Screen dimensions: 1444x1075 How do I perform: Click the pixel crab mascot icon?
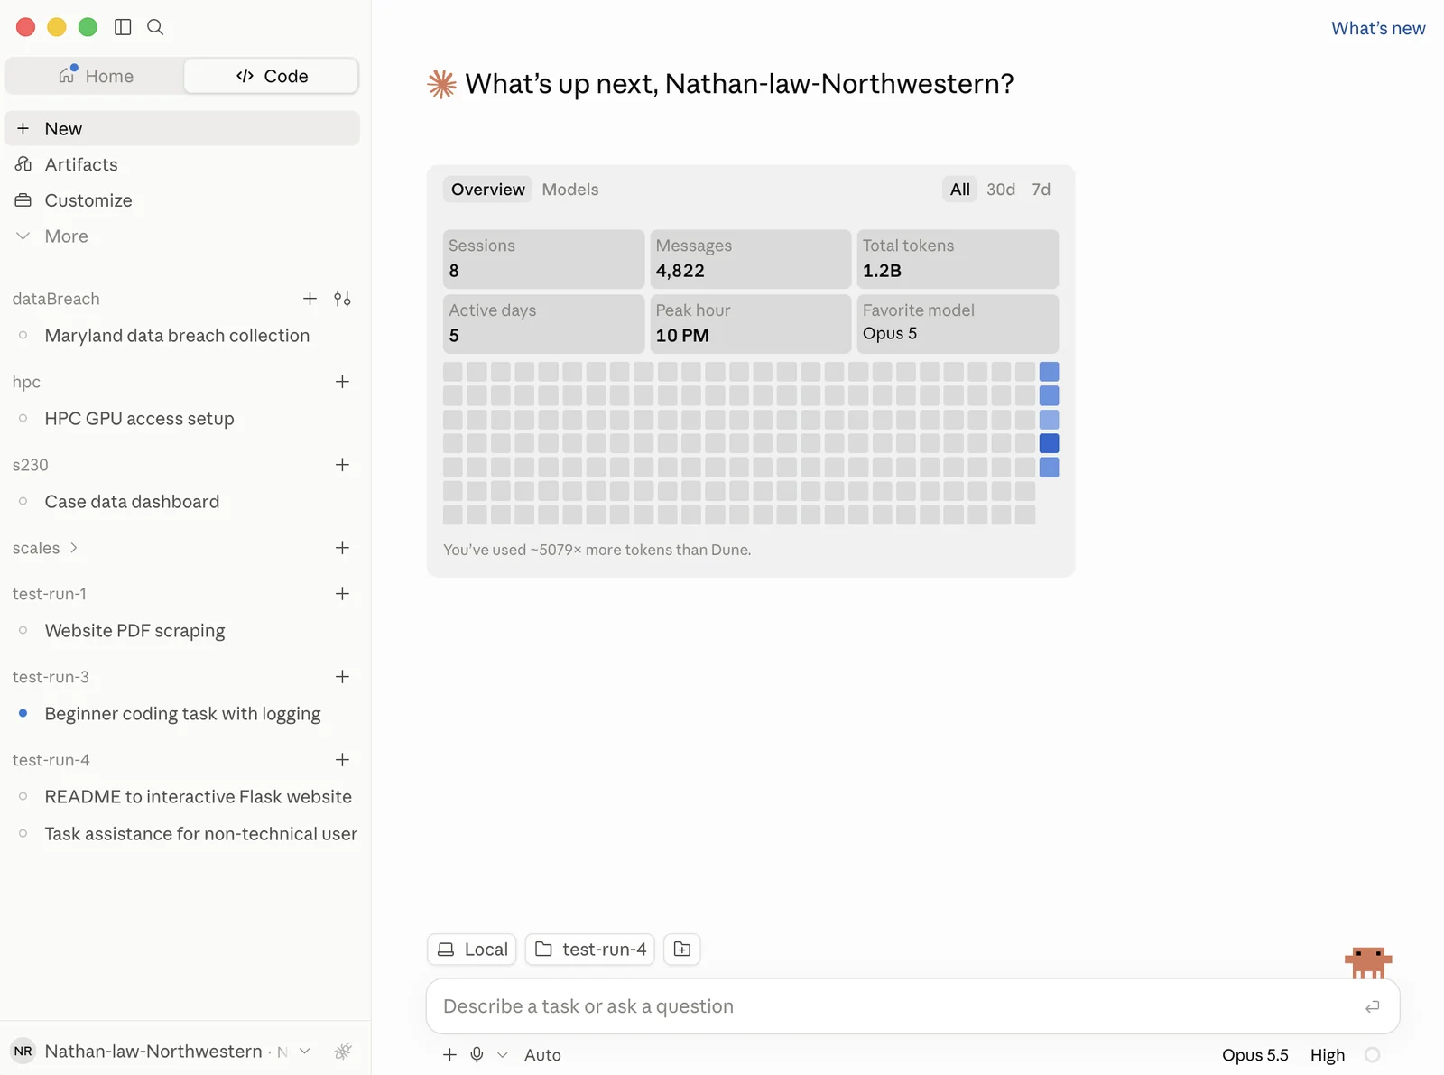coord(1368,962)
